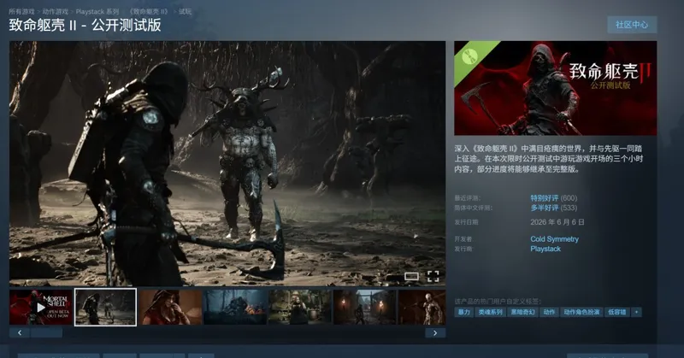The height and width of the screenshot is (358, 684).
Task: Select the 类魂系列 tag
Action: point(490,312)
